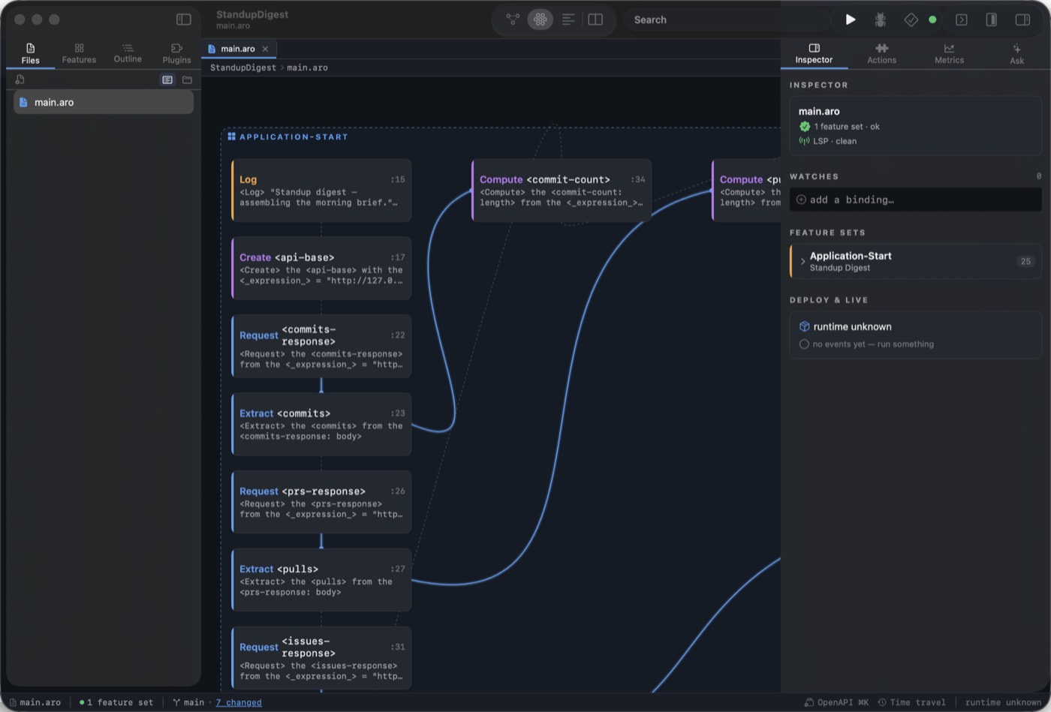Screen dimensions: 1051x712
Task: Select the Extract pulls node
Action: [x=321, y=580]
